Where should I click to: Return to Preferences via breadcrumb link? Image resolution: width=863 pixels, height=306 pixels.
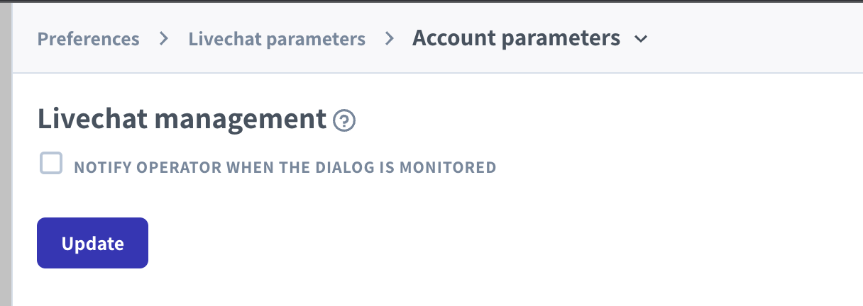88,39
